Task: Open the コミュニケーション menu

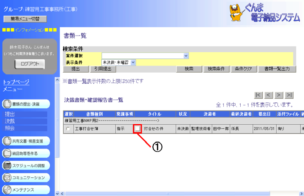Action: [26, 177]
